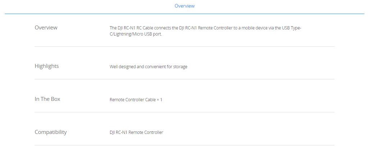
Task: Switch to the Overview tab at top
Action: [185, 6]
